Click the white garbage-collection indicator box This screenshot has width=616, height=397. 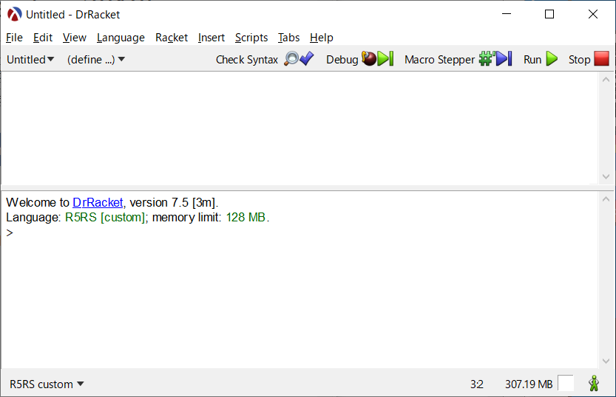(x=565, y=383)
